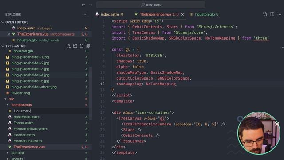Create a new folder in TRES-ASTRO
284x160 pixels.
(x=75, y=46)
